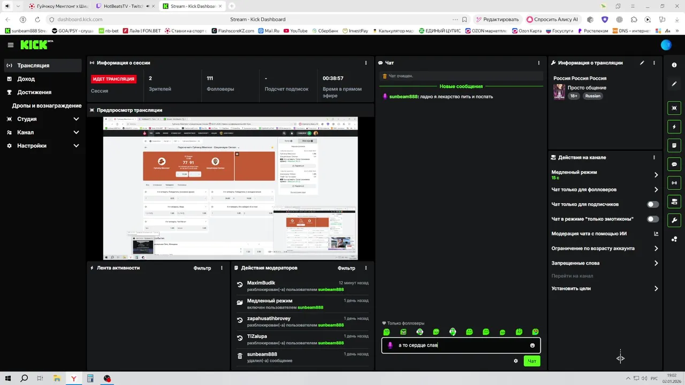Open the YouTube bookmark in bookmarks bar
The image size is (685, 385).
tap(295, 31)
